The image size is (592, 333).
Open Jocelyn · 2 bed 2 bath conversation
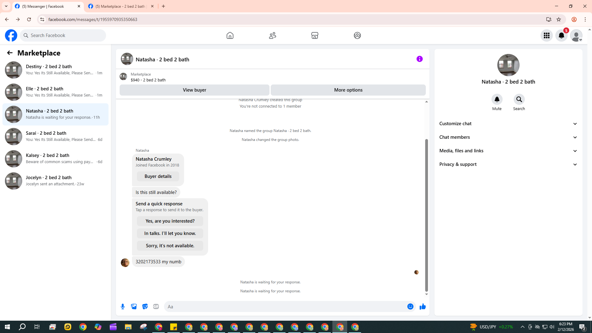pyautogui.click(x=55, y=181)
